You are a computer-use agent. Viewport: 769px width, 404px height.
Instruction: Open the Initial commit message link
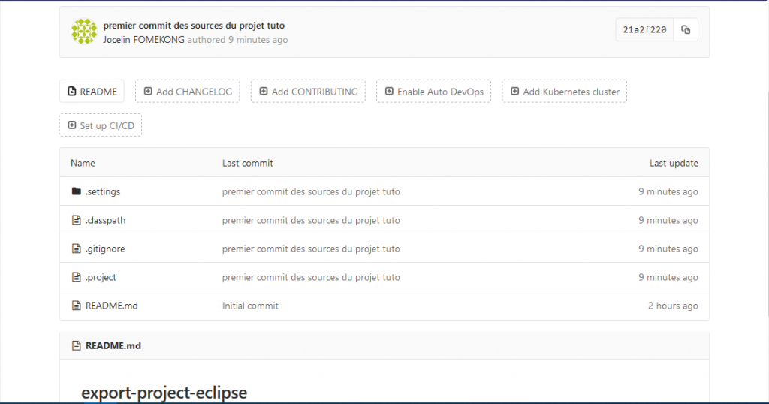click(x=250, y=306)
